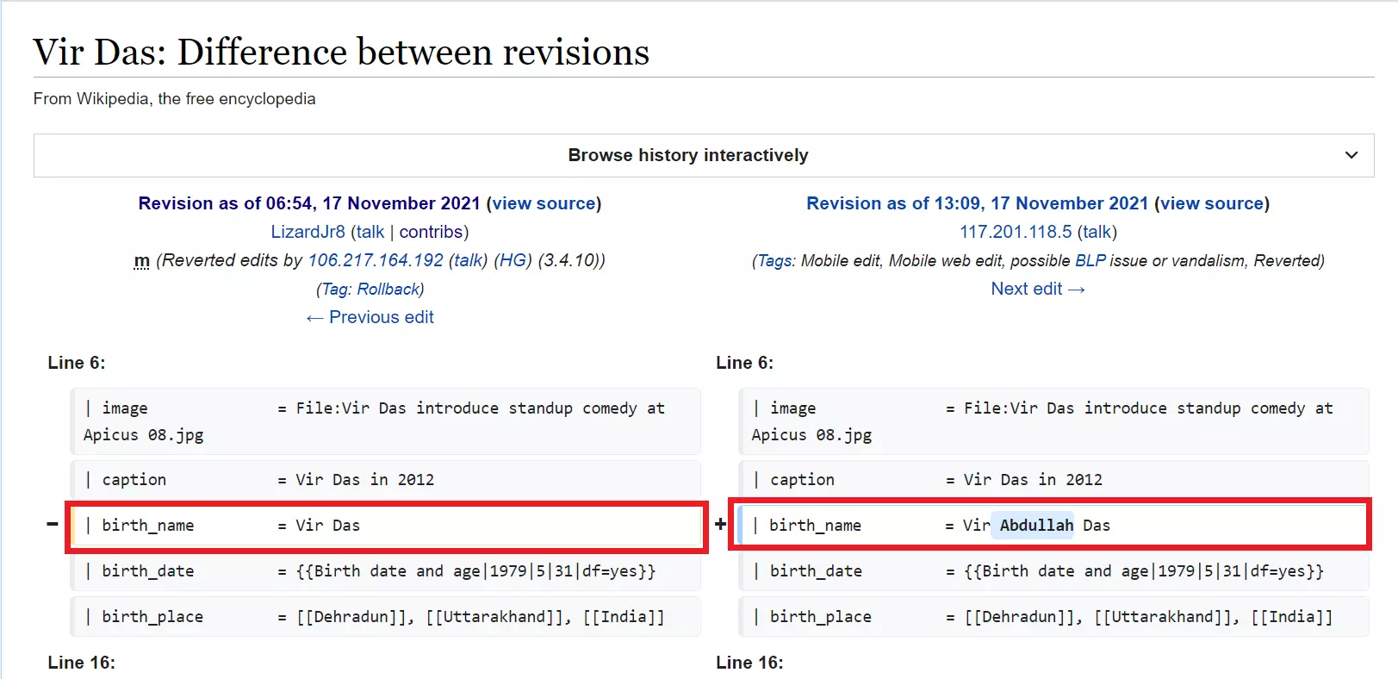Click the highlighted word Abdullah in diff
Viewport: 1398px width, 679px height.
click(1035, 526)
